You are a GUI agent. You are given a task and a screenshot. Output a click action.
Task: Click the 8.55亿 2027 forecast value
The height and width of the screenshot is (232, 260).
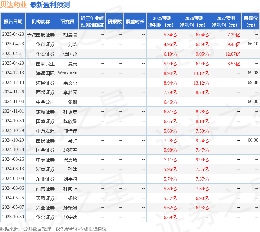point(234,64)
